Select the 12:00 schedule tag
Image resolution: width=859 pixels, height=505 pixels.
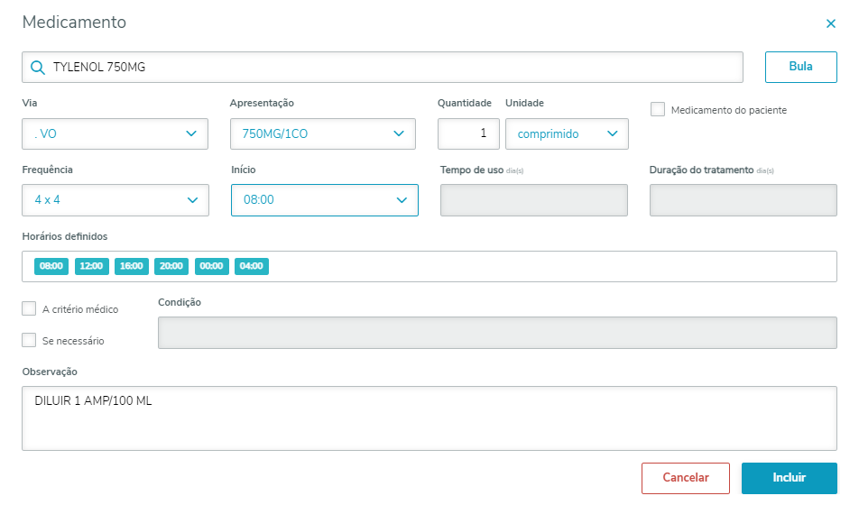[x=91, y=266]
